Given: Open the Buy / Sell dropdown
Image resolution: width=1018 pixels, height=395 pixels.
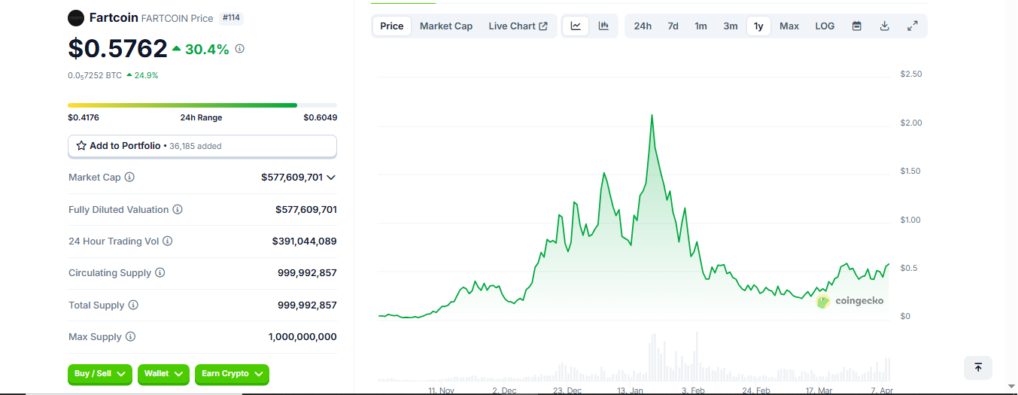Looking at the screenshot, I should (x=100, y=374).
